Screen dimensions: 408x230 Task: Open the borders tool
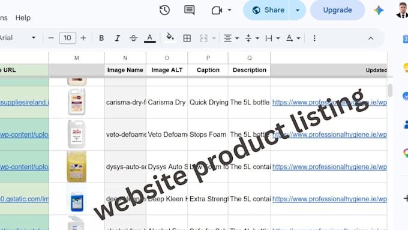coord(187,38)
